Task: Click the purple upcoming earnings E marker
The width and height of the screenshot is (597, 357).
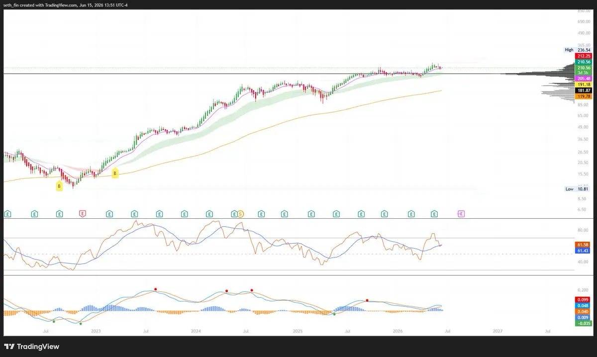Action: (x=461, y=214)
